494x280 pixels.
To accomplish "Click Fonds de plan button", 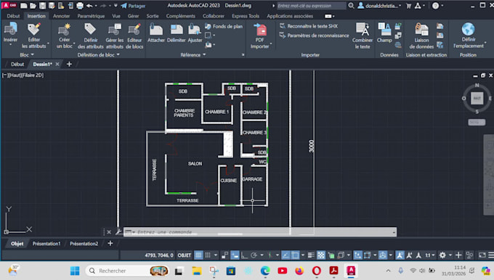I will [x=224, y=26].
